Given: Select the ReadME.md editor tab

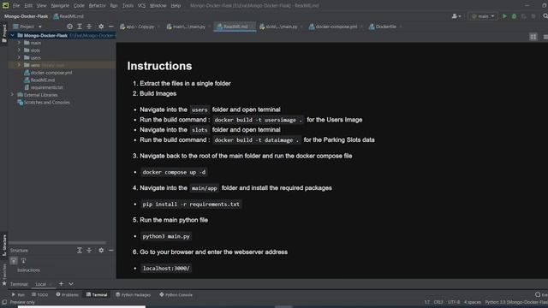Looking at the screenshot, I should coord(235,27).
